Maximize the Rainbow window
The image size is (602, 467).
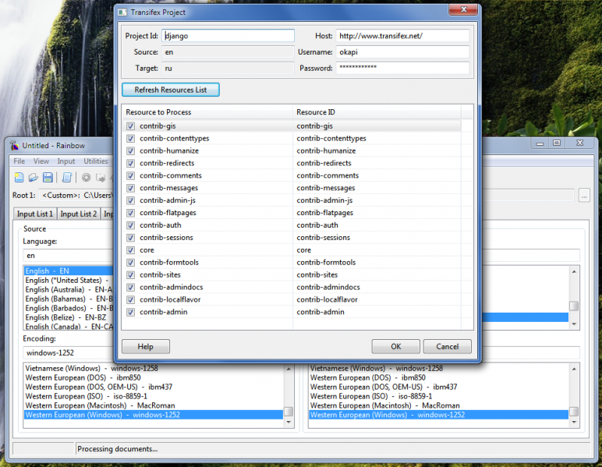tap(556, 143)
